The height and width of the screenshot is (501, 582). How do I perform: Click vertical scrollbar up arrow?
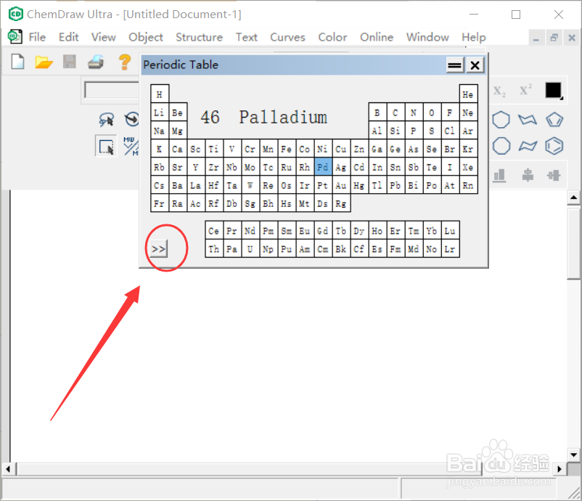click(x=574, y=197)
